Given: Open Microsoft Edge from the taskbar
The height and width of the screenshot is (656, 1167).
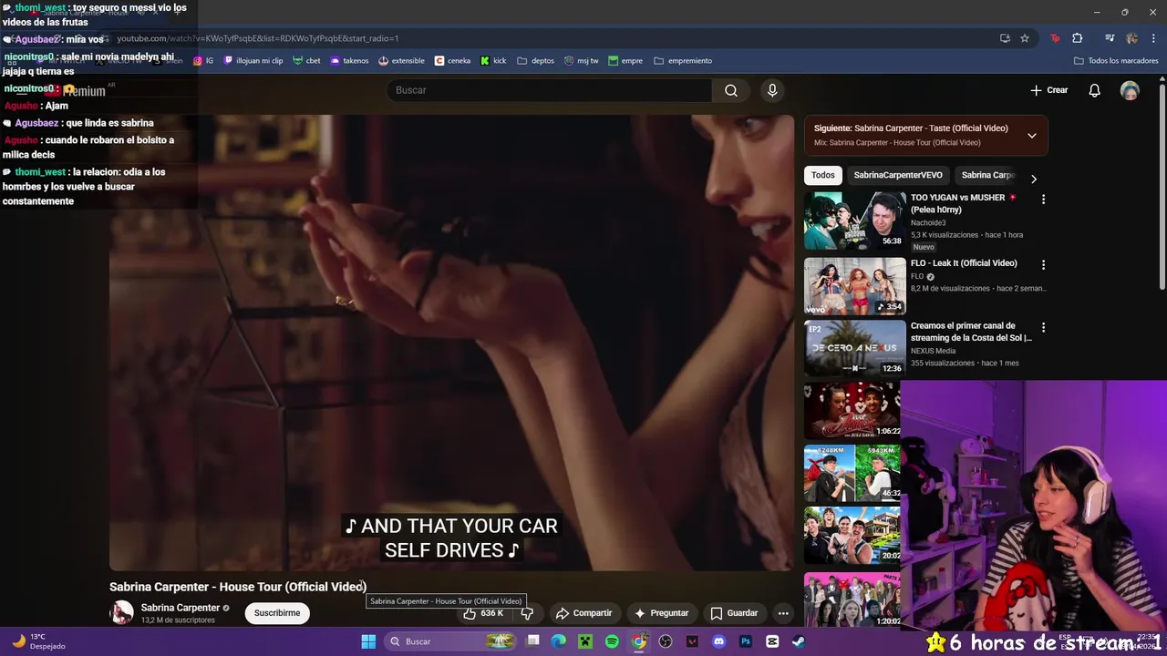Looking at the screenshot, I should coord(559,641).
